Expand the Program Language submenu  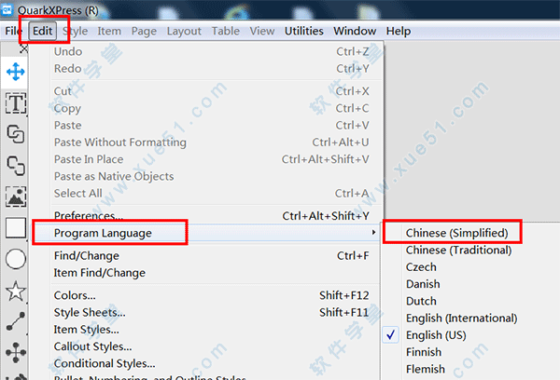click(x=205, y=233)
